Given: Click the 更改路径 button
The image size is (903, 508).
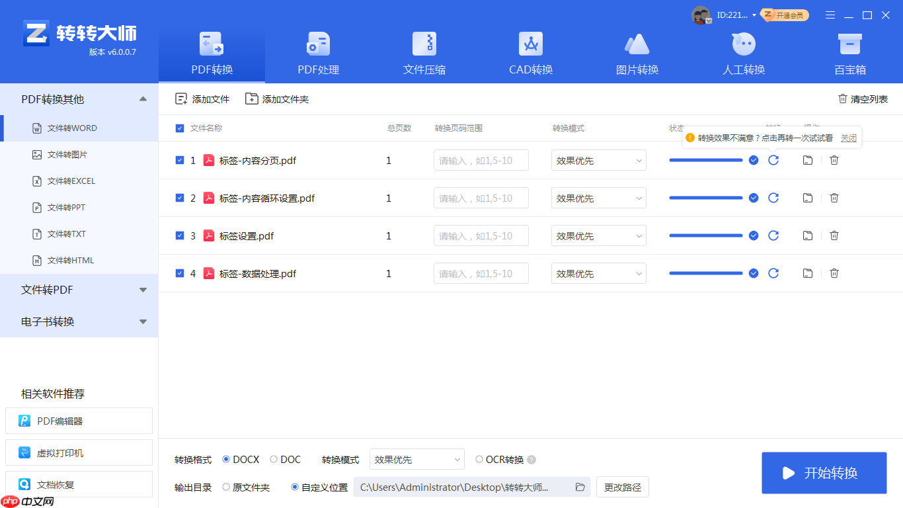Looking at the screenshot, I should click(x=623, y=487).
